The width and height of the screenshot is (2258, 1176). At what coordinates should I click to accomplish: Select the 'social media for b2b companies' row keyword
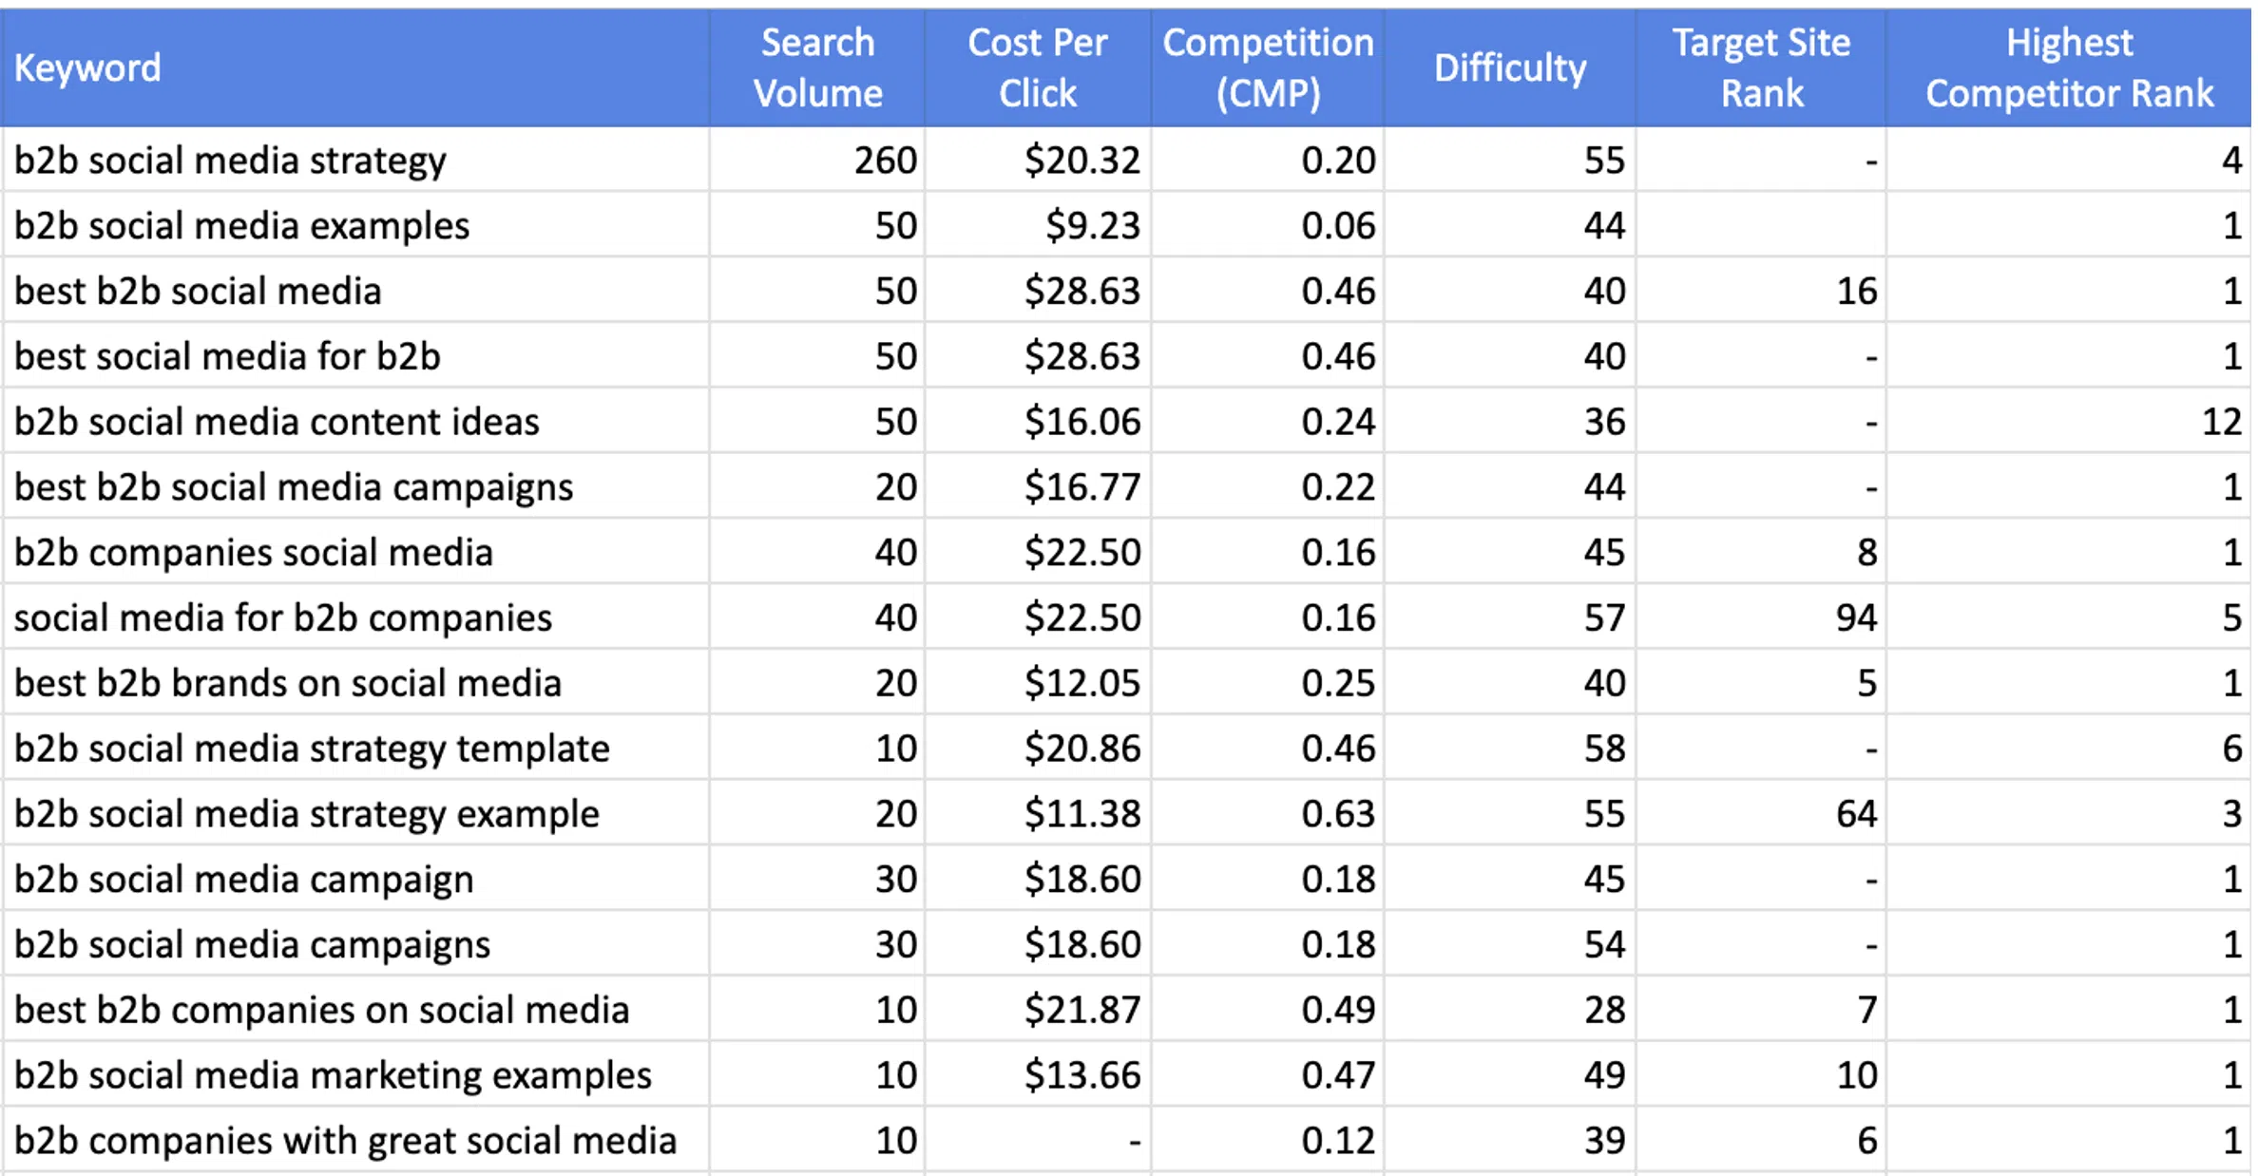354,617
